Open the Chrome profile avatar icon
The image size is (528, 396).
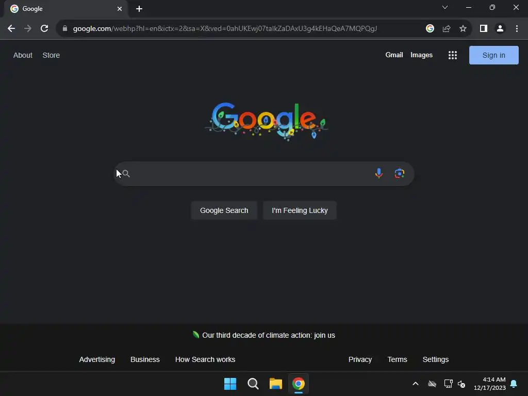500,29
